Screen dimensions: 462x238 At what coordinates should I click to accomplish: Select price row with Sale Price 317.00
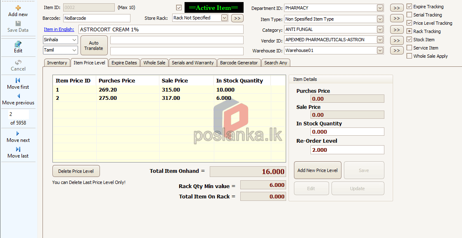pos(169,98)
